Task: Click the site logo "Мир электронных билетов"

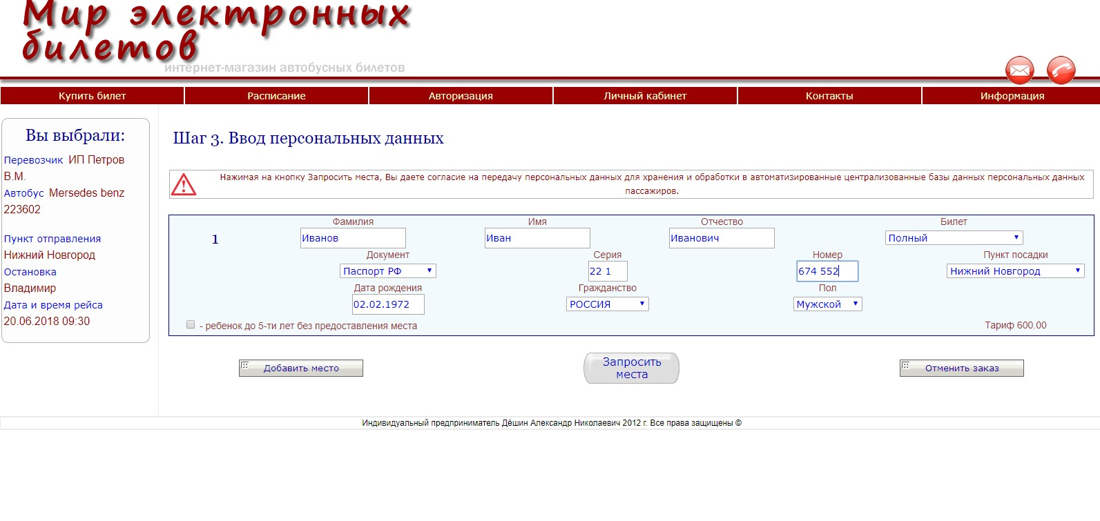Action: point(216,30)
